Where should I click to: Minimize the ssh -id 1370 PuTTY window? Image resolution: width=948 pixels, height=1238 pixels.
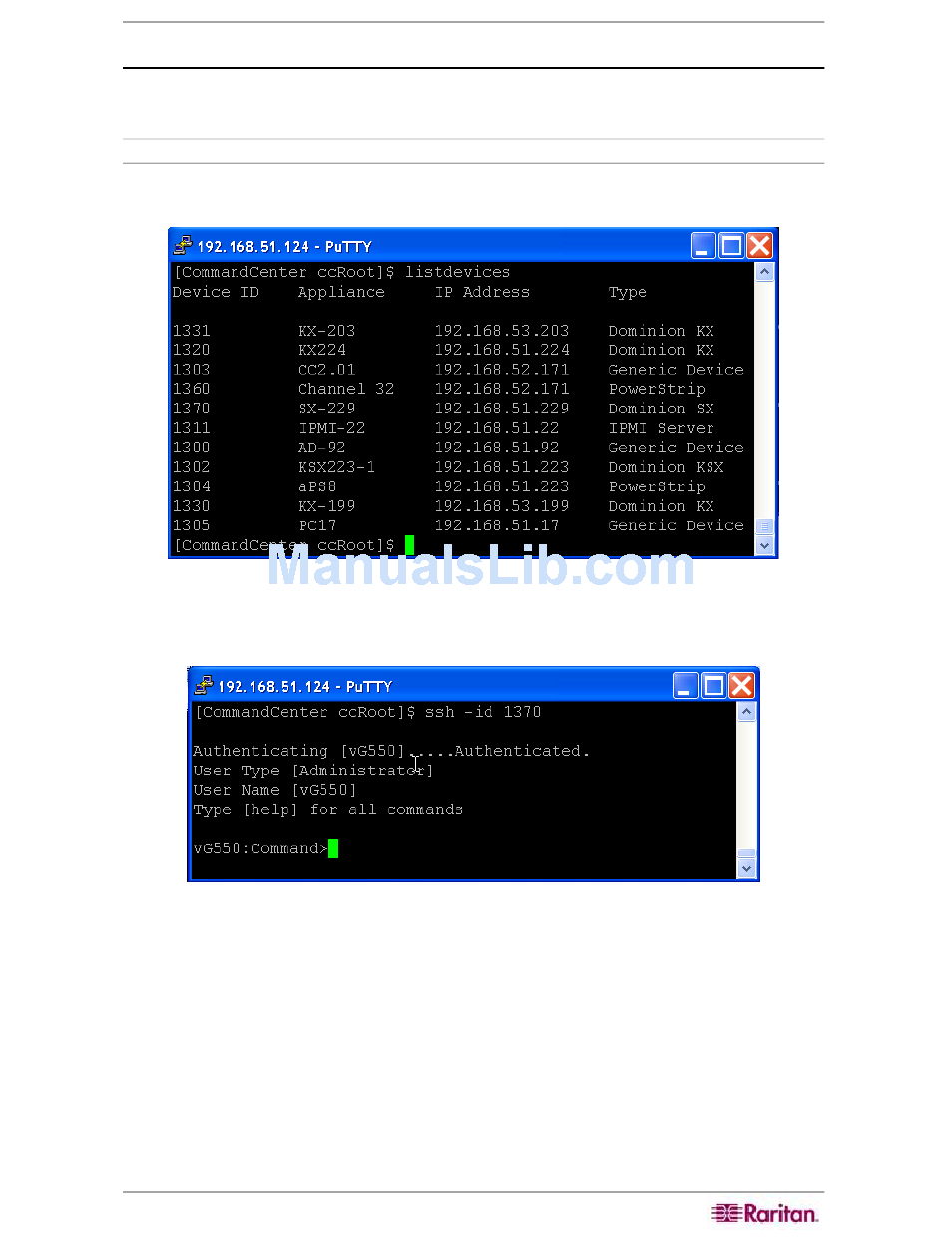click(685, 686)
